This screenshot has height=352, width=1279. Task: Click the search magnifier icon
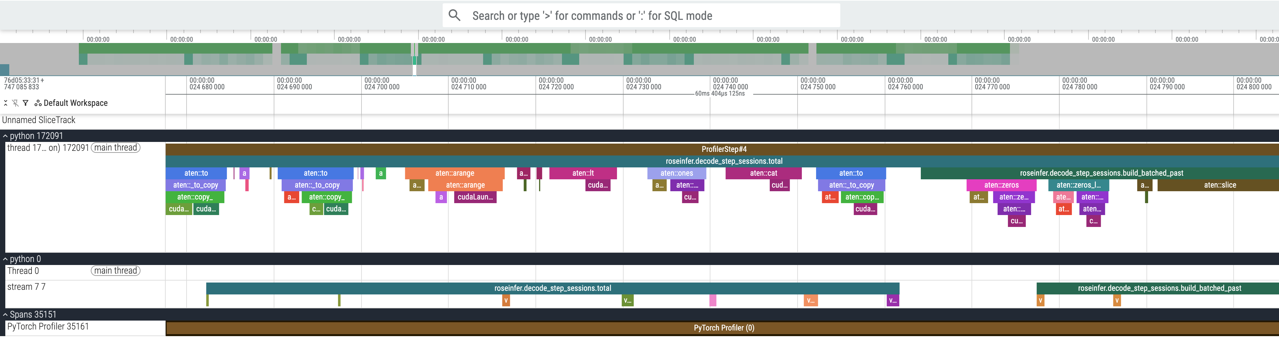click(454, 15)
